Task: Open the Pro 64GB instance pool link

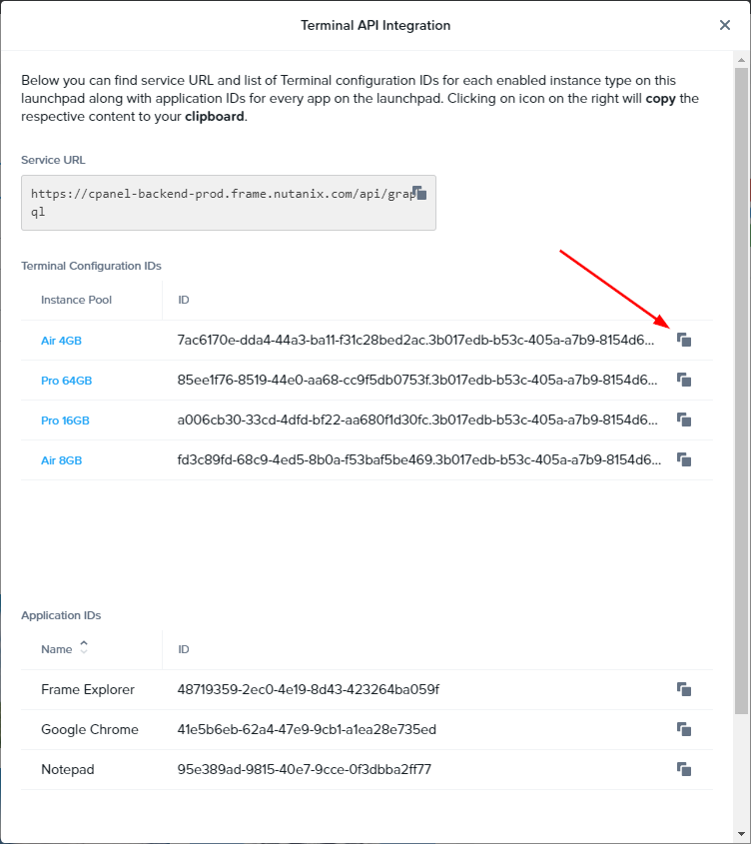Action: [66, 381]
